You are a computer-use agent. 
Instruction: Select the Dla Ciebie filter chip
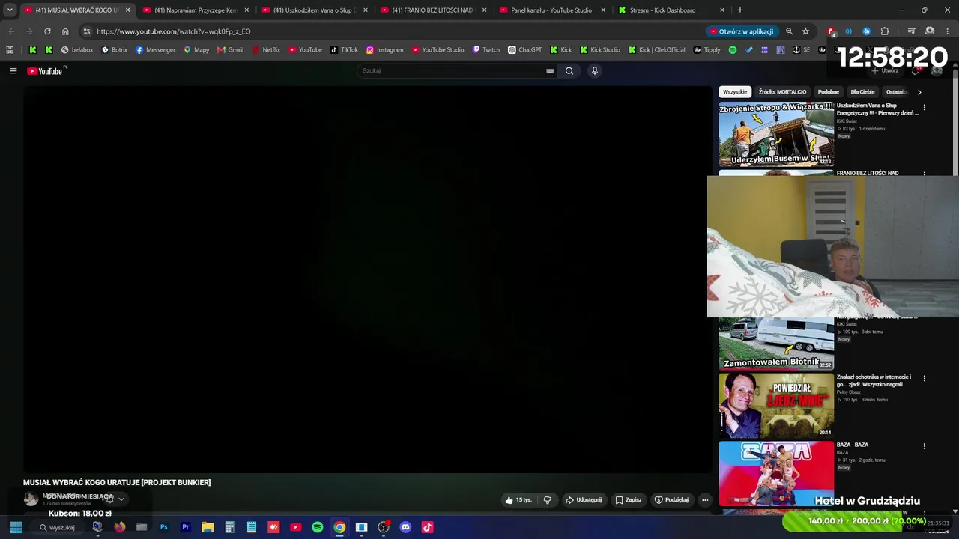(x=862, y=92)
